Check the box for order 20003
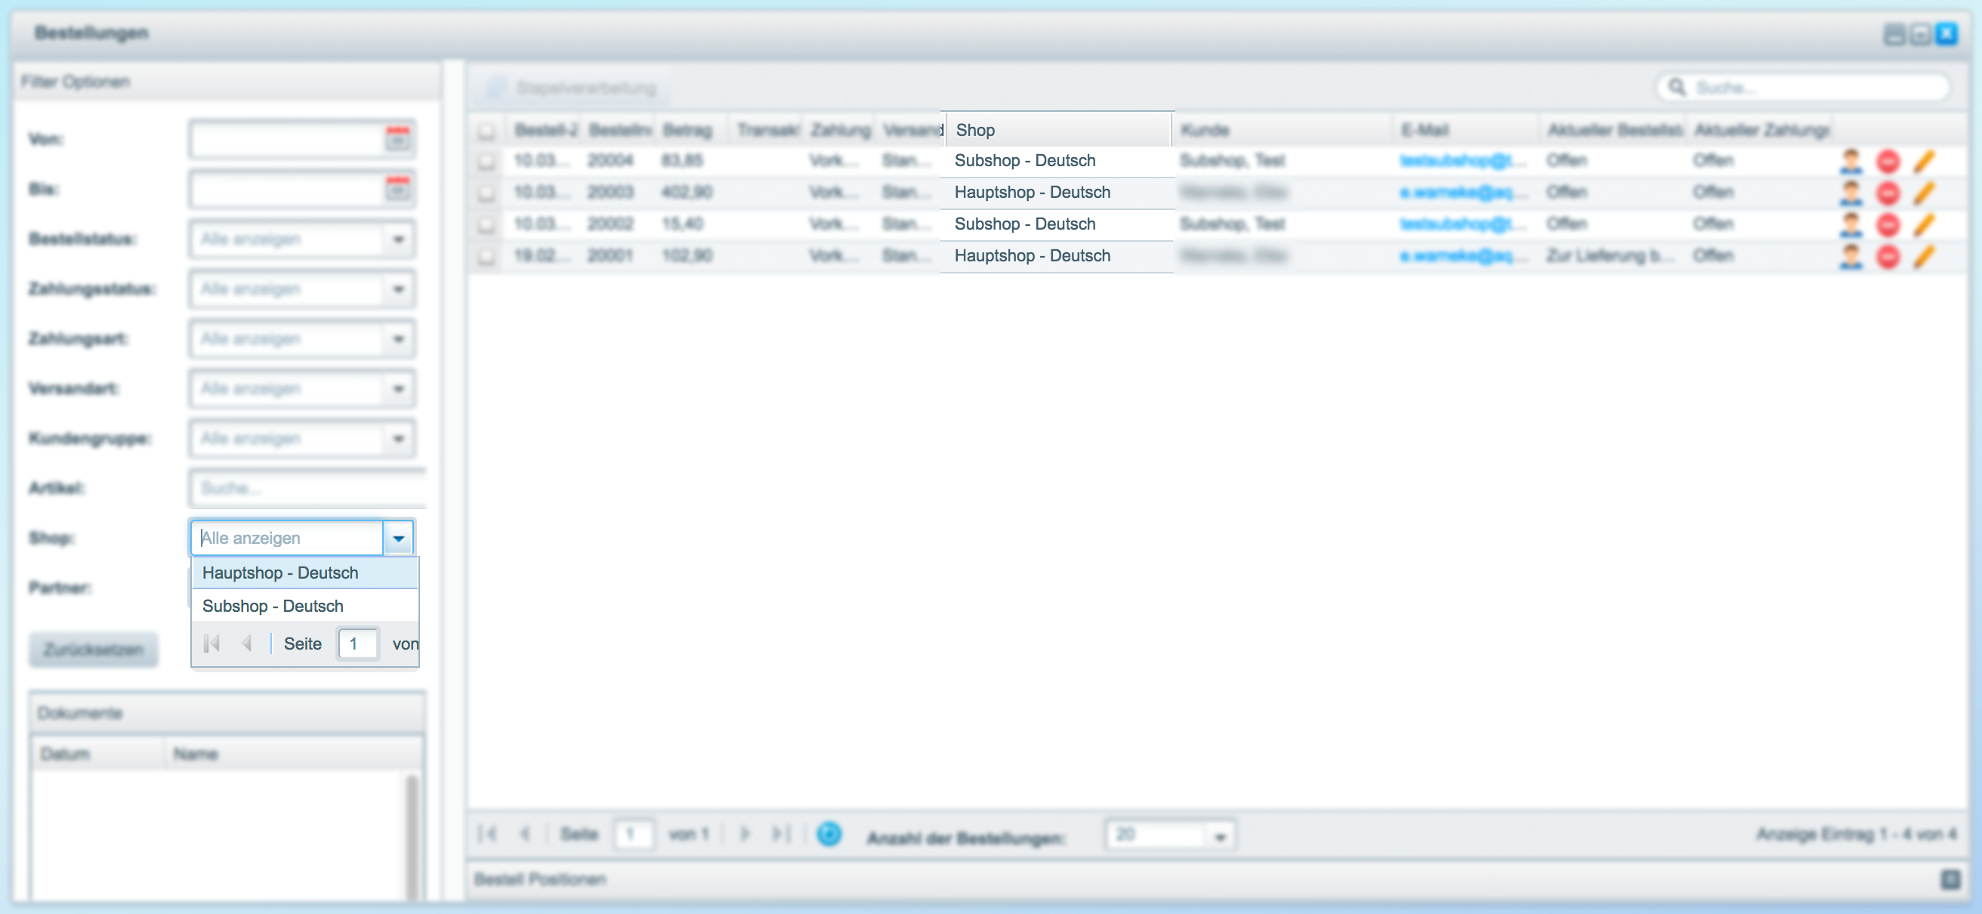The width and height of the screenshot is (1982, 914). tap(486, 193)
